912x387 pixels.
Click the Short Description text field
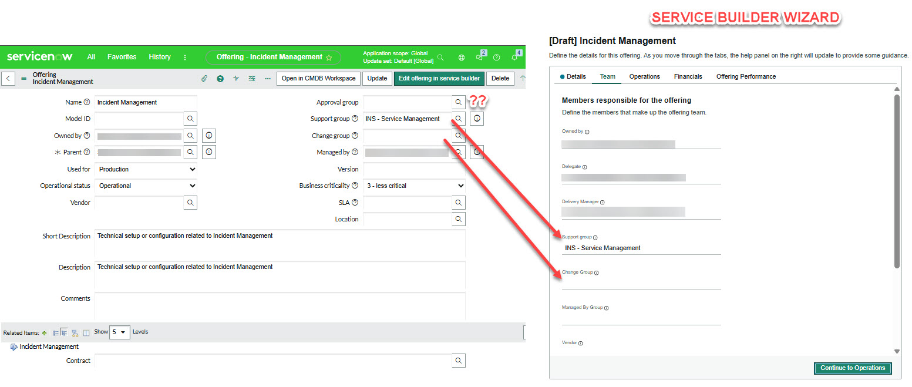280,244
